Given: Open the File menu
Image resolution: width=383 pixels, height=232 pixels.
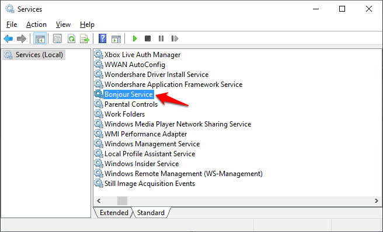Looking at the screenshot, I should [x=12, y=24].
